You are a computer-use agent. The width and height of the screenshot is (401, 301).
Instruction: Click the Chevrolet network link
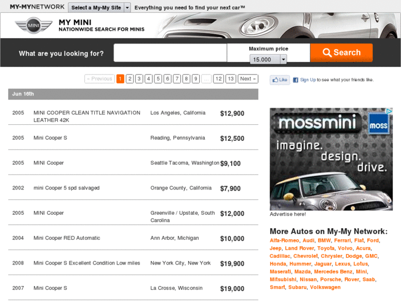click(306, 256)
